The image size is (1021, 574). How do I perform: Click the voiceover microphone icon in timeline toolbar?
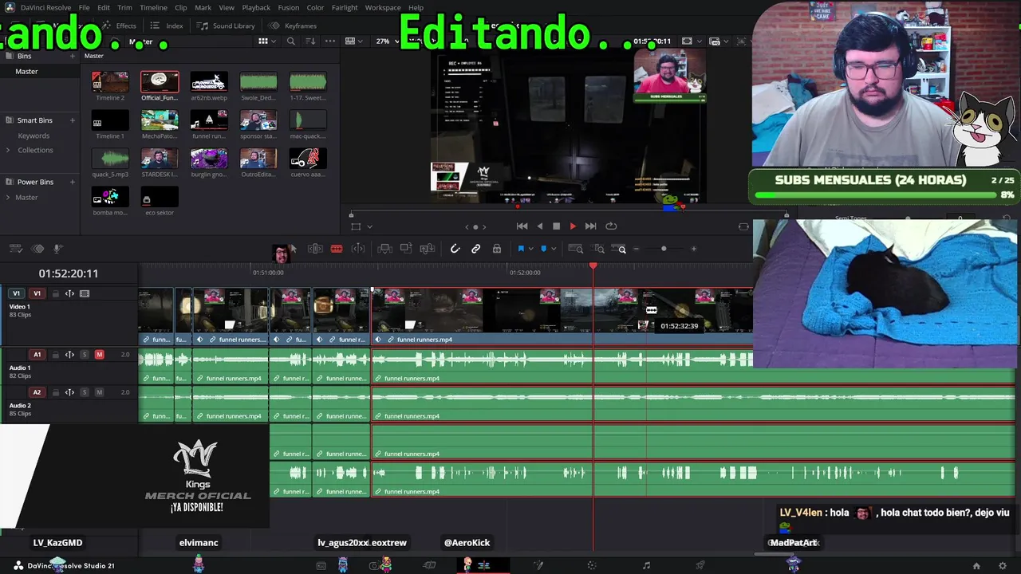pos(57,249)
